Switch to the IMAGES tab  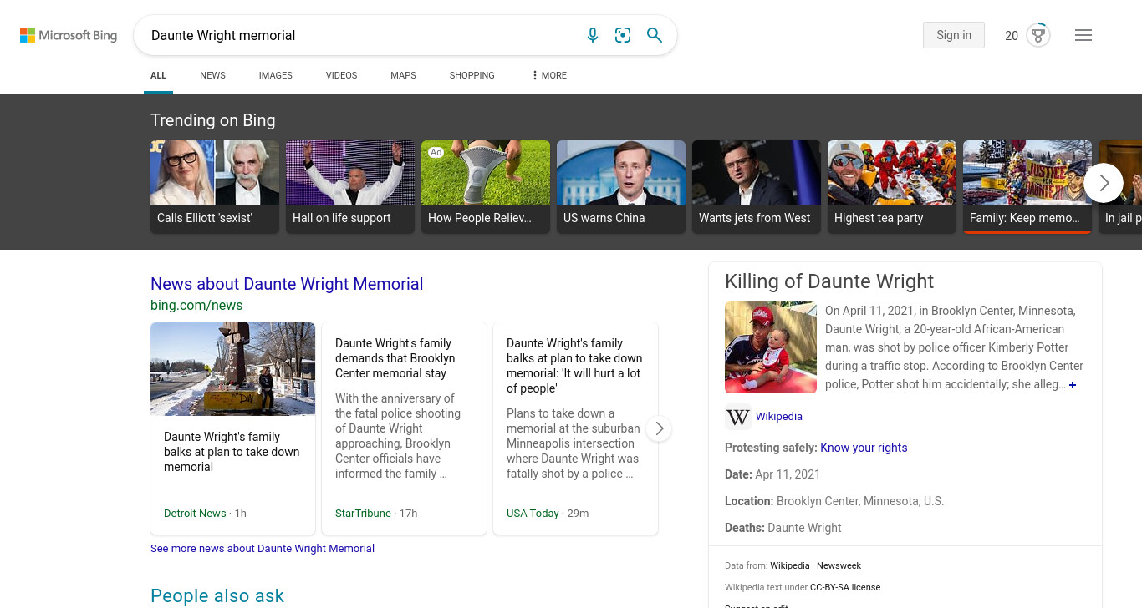275,75
